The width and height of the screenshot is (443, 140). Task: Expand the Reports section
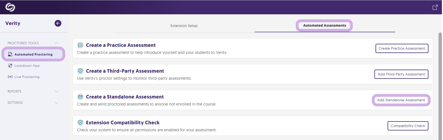pos(33,91)
